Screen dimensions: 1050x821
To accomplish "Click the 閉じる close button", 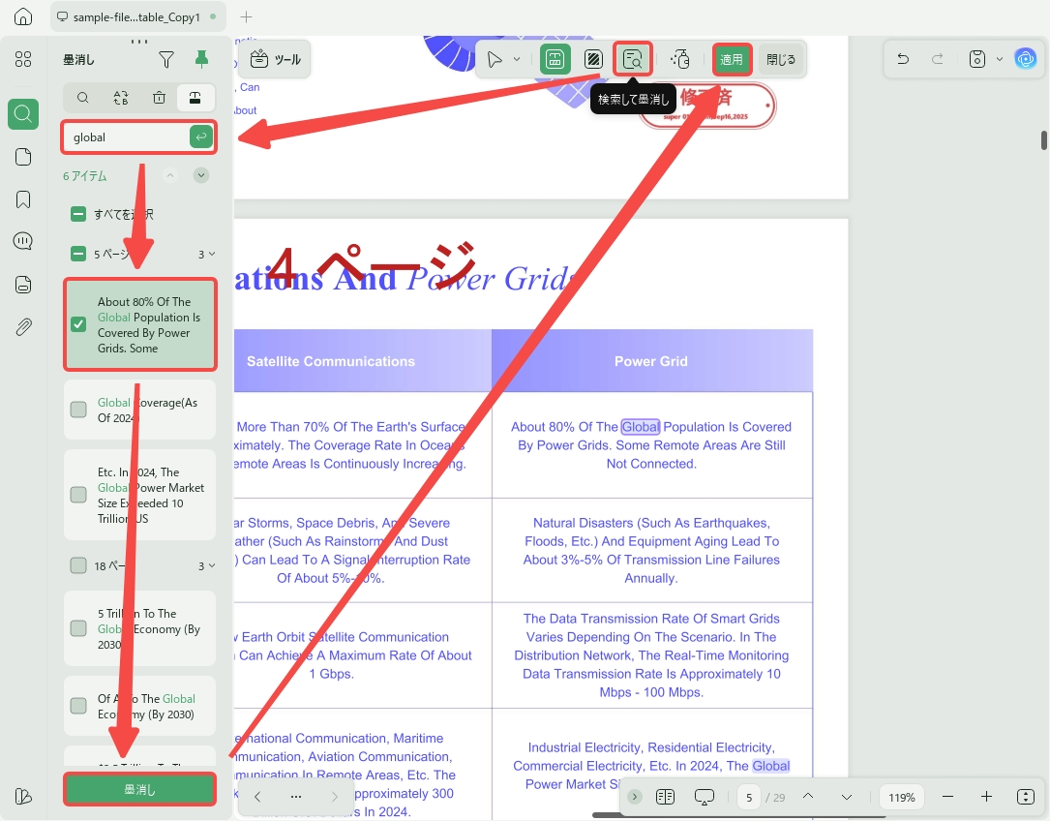I will click(x=781, y=60).
